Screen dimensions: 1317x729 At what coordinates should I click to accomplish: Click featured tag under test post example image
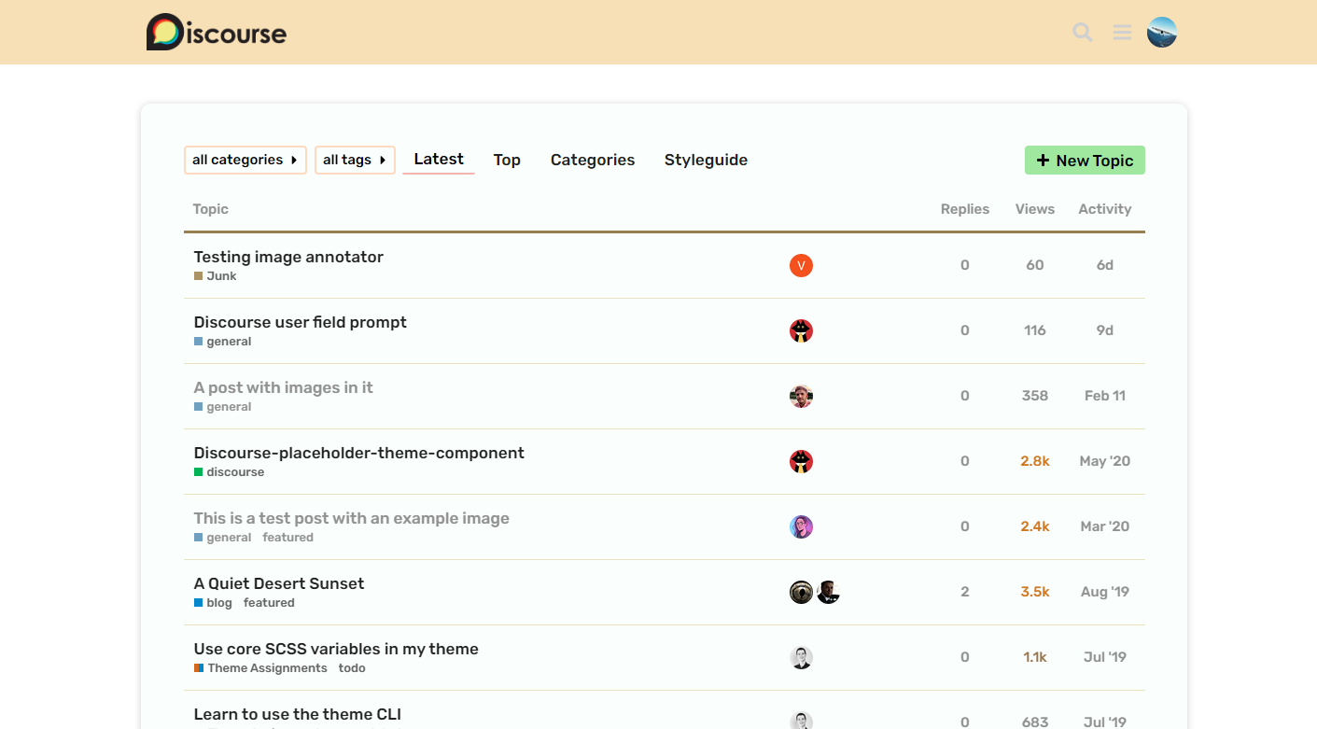(288, 538)
